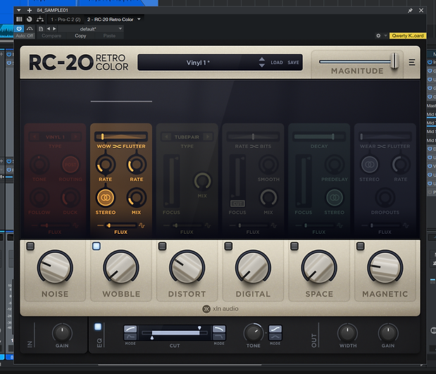
Task: Expand the plugin window arrow menu
Action: tap(18, 11)
